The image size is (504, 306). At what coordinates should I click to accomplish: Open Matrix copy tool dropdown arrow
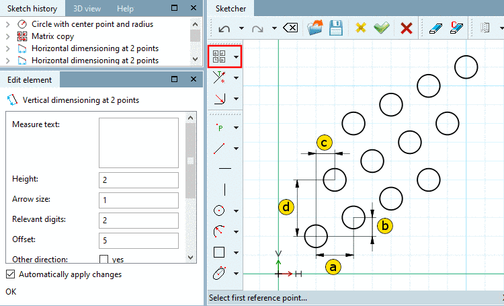coord(237,57)
